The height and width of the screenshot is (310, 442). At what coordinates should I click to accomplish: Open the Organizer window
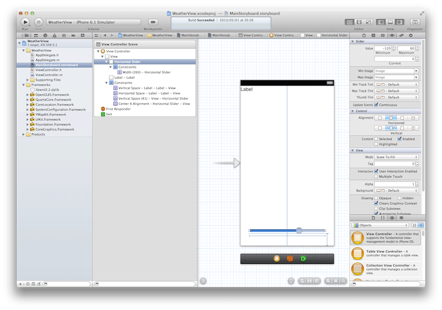click(x=415, y=22)
